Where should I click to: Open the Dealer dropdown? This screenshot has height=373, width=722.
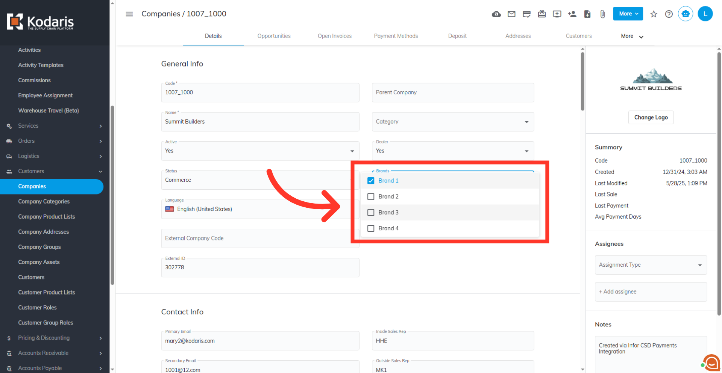(453, 151)
